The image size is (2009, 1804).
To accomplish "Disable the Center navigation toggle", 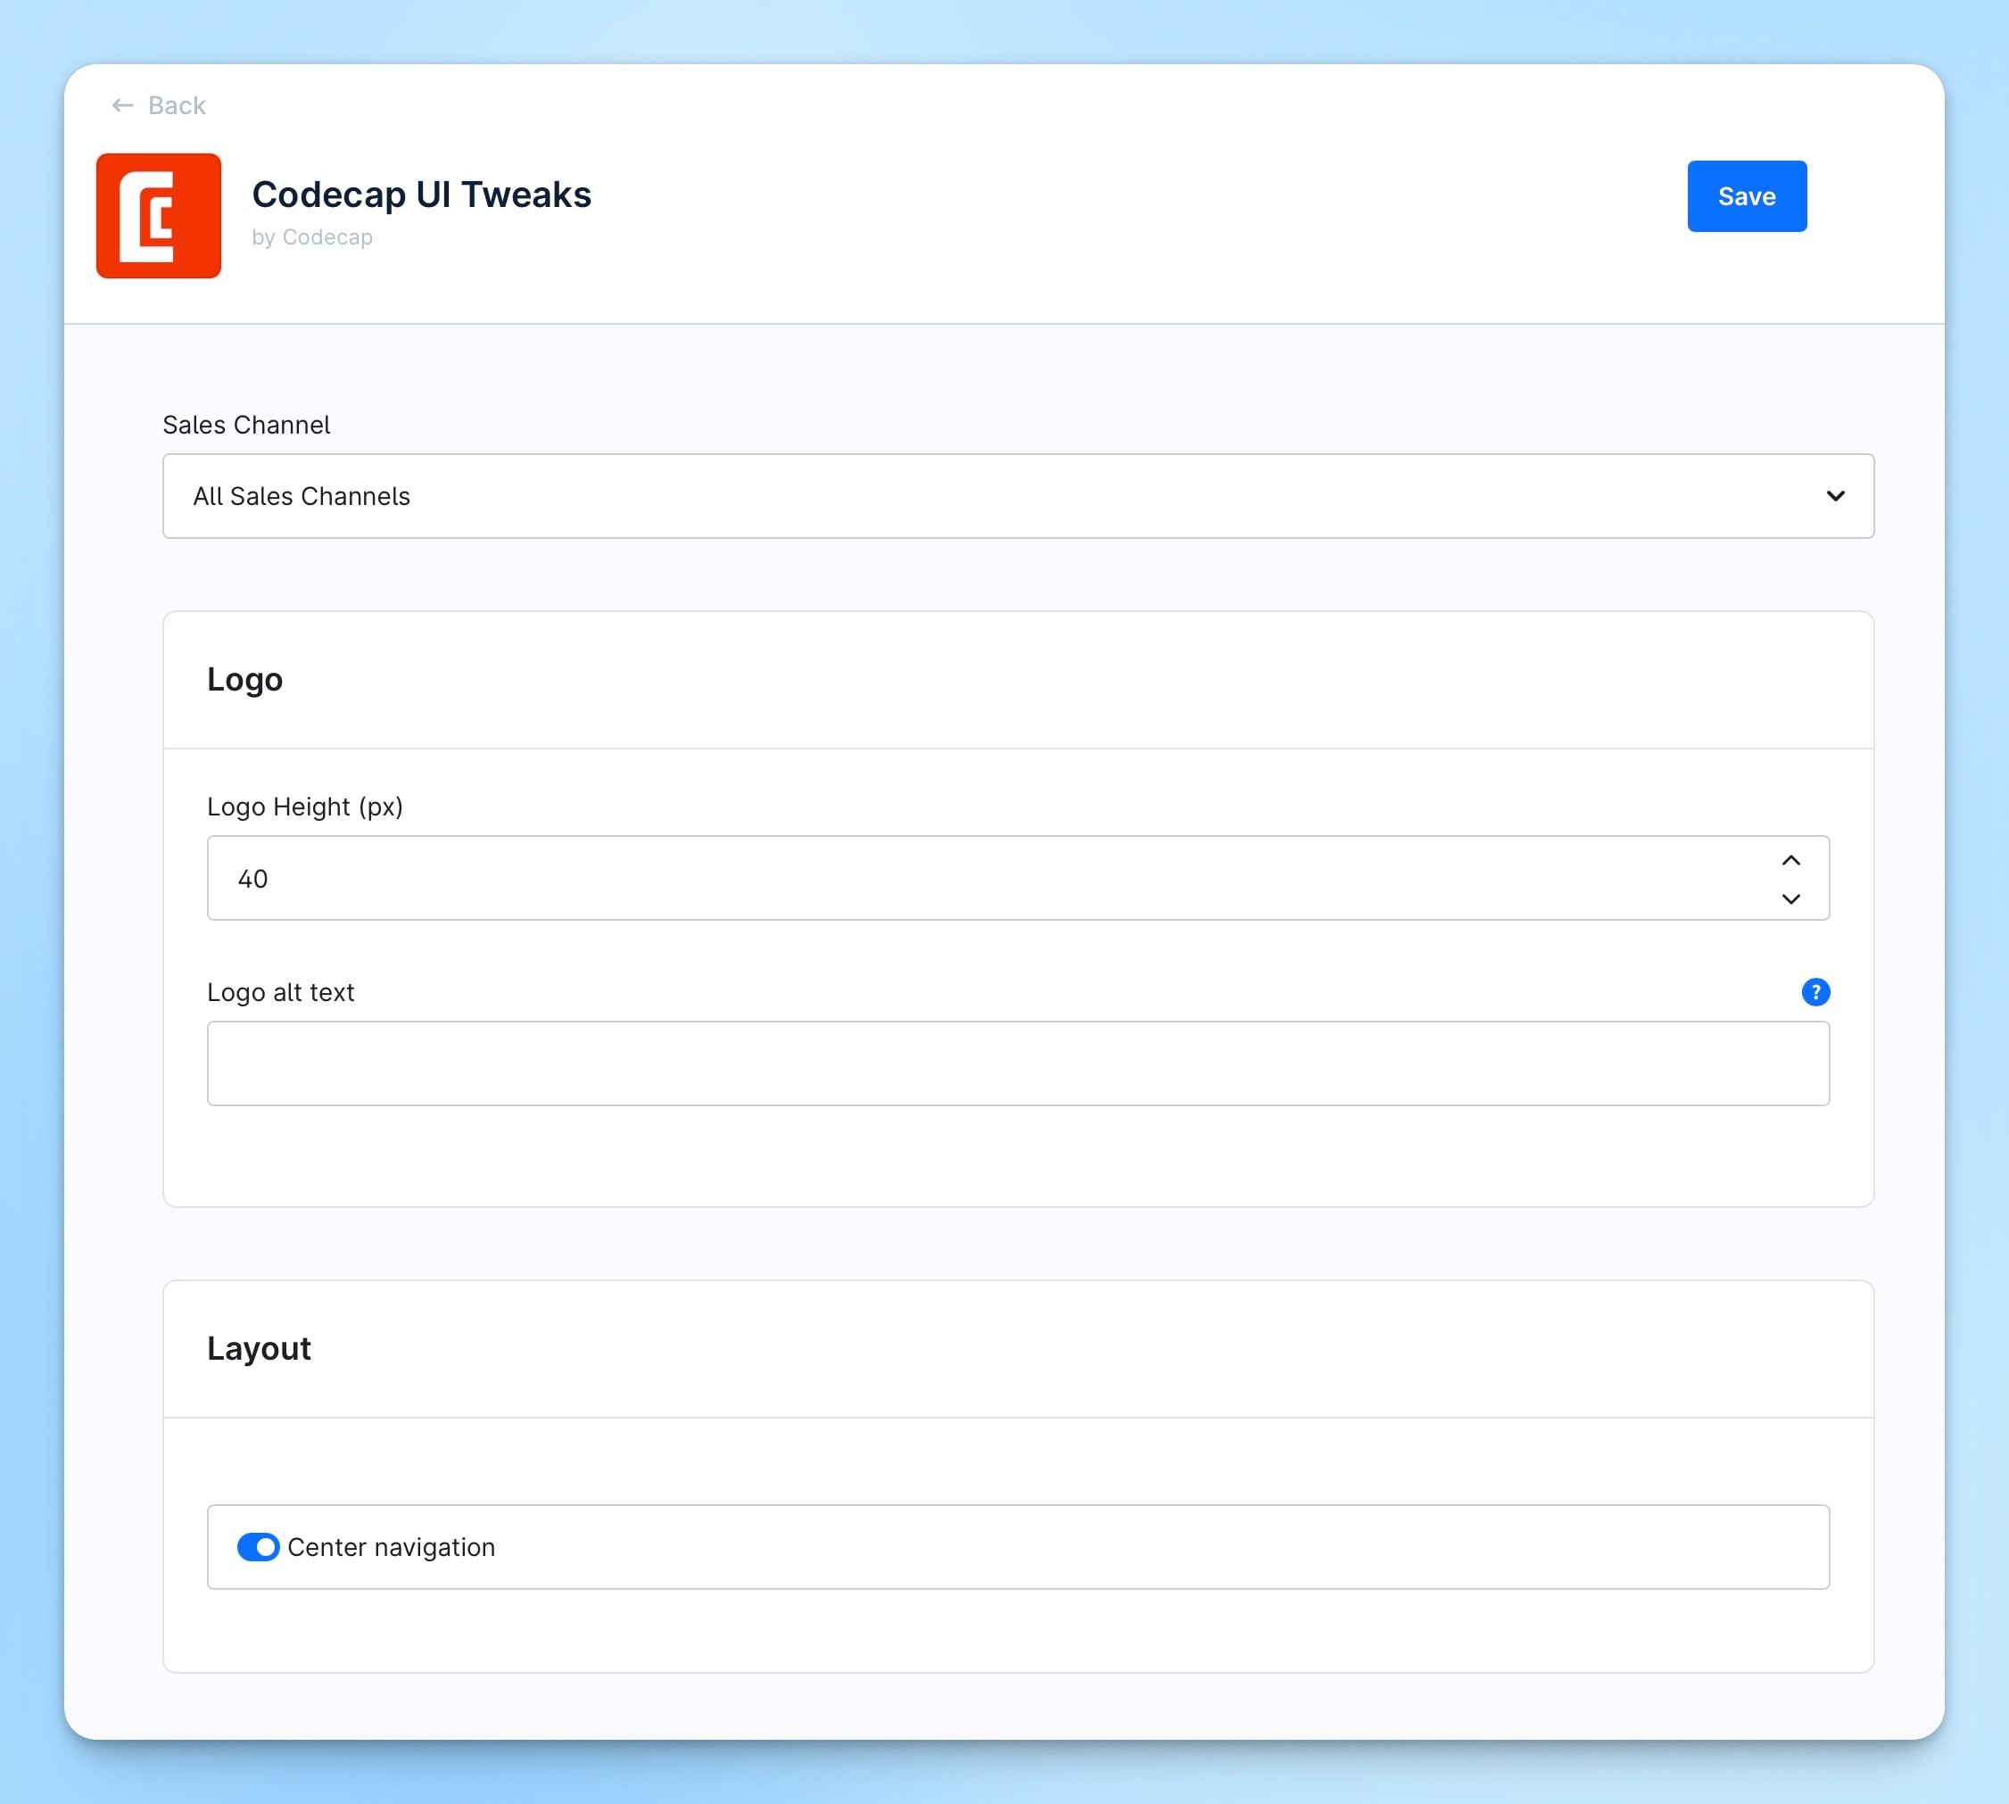I will click(259, 1547).
